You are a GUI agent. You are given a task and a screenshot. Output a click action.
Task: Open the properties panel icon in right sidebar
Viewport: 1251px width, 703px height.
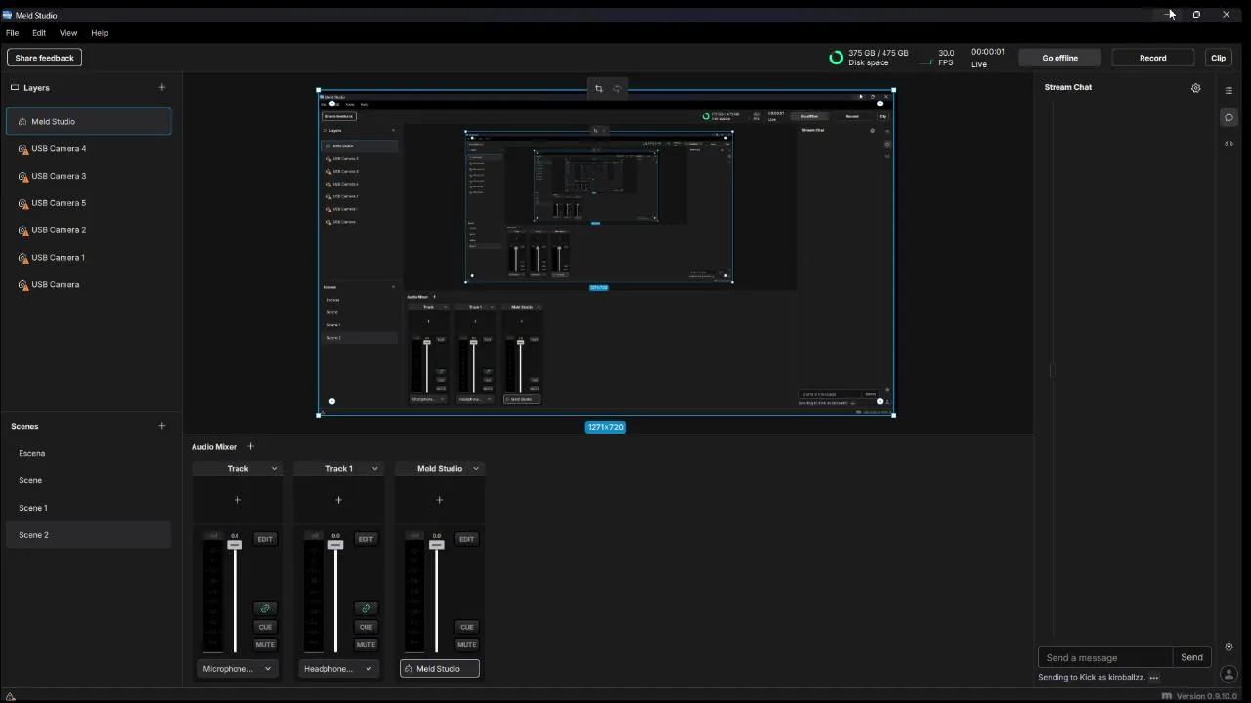pyautogui.click(x=1229, y=90)
